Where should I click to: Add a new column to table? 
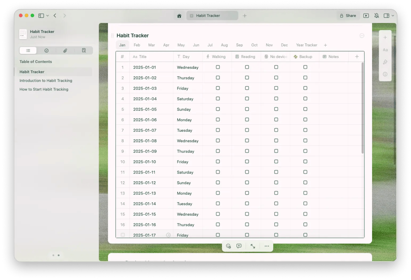pos(357,57)
